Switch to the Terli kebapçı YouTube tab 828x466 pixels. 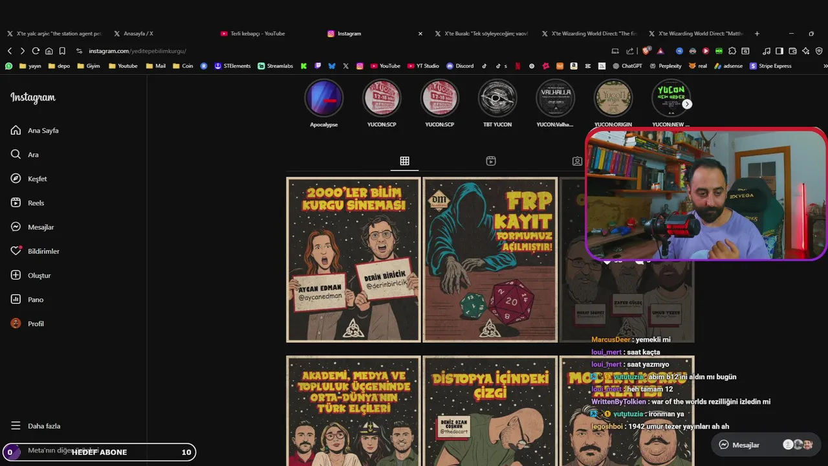pos(257,34)
